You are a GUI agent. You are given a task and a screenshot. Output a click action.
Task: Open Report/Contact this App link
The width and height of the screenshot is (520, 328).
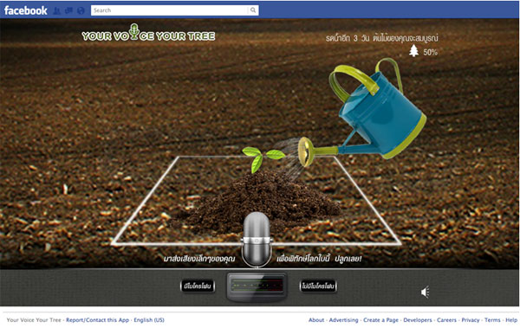(97, 320)
